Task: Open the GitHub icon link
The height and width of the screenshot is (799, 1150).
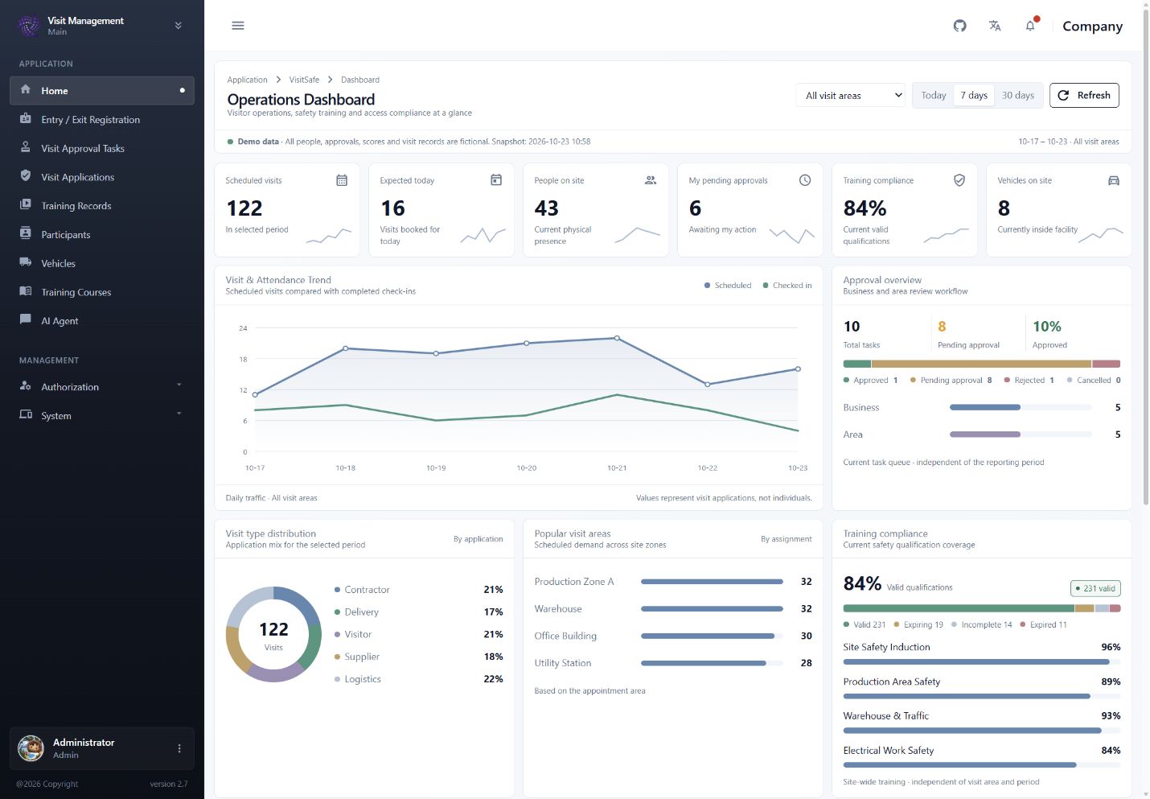Action: (959, 26)
